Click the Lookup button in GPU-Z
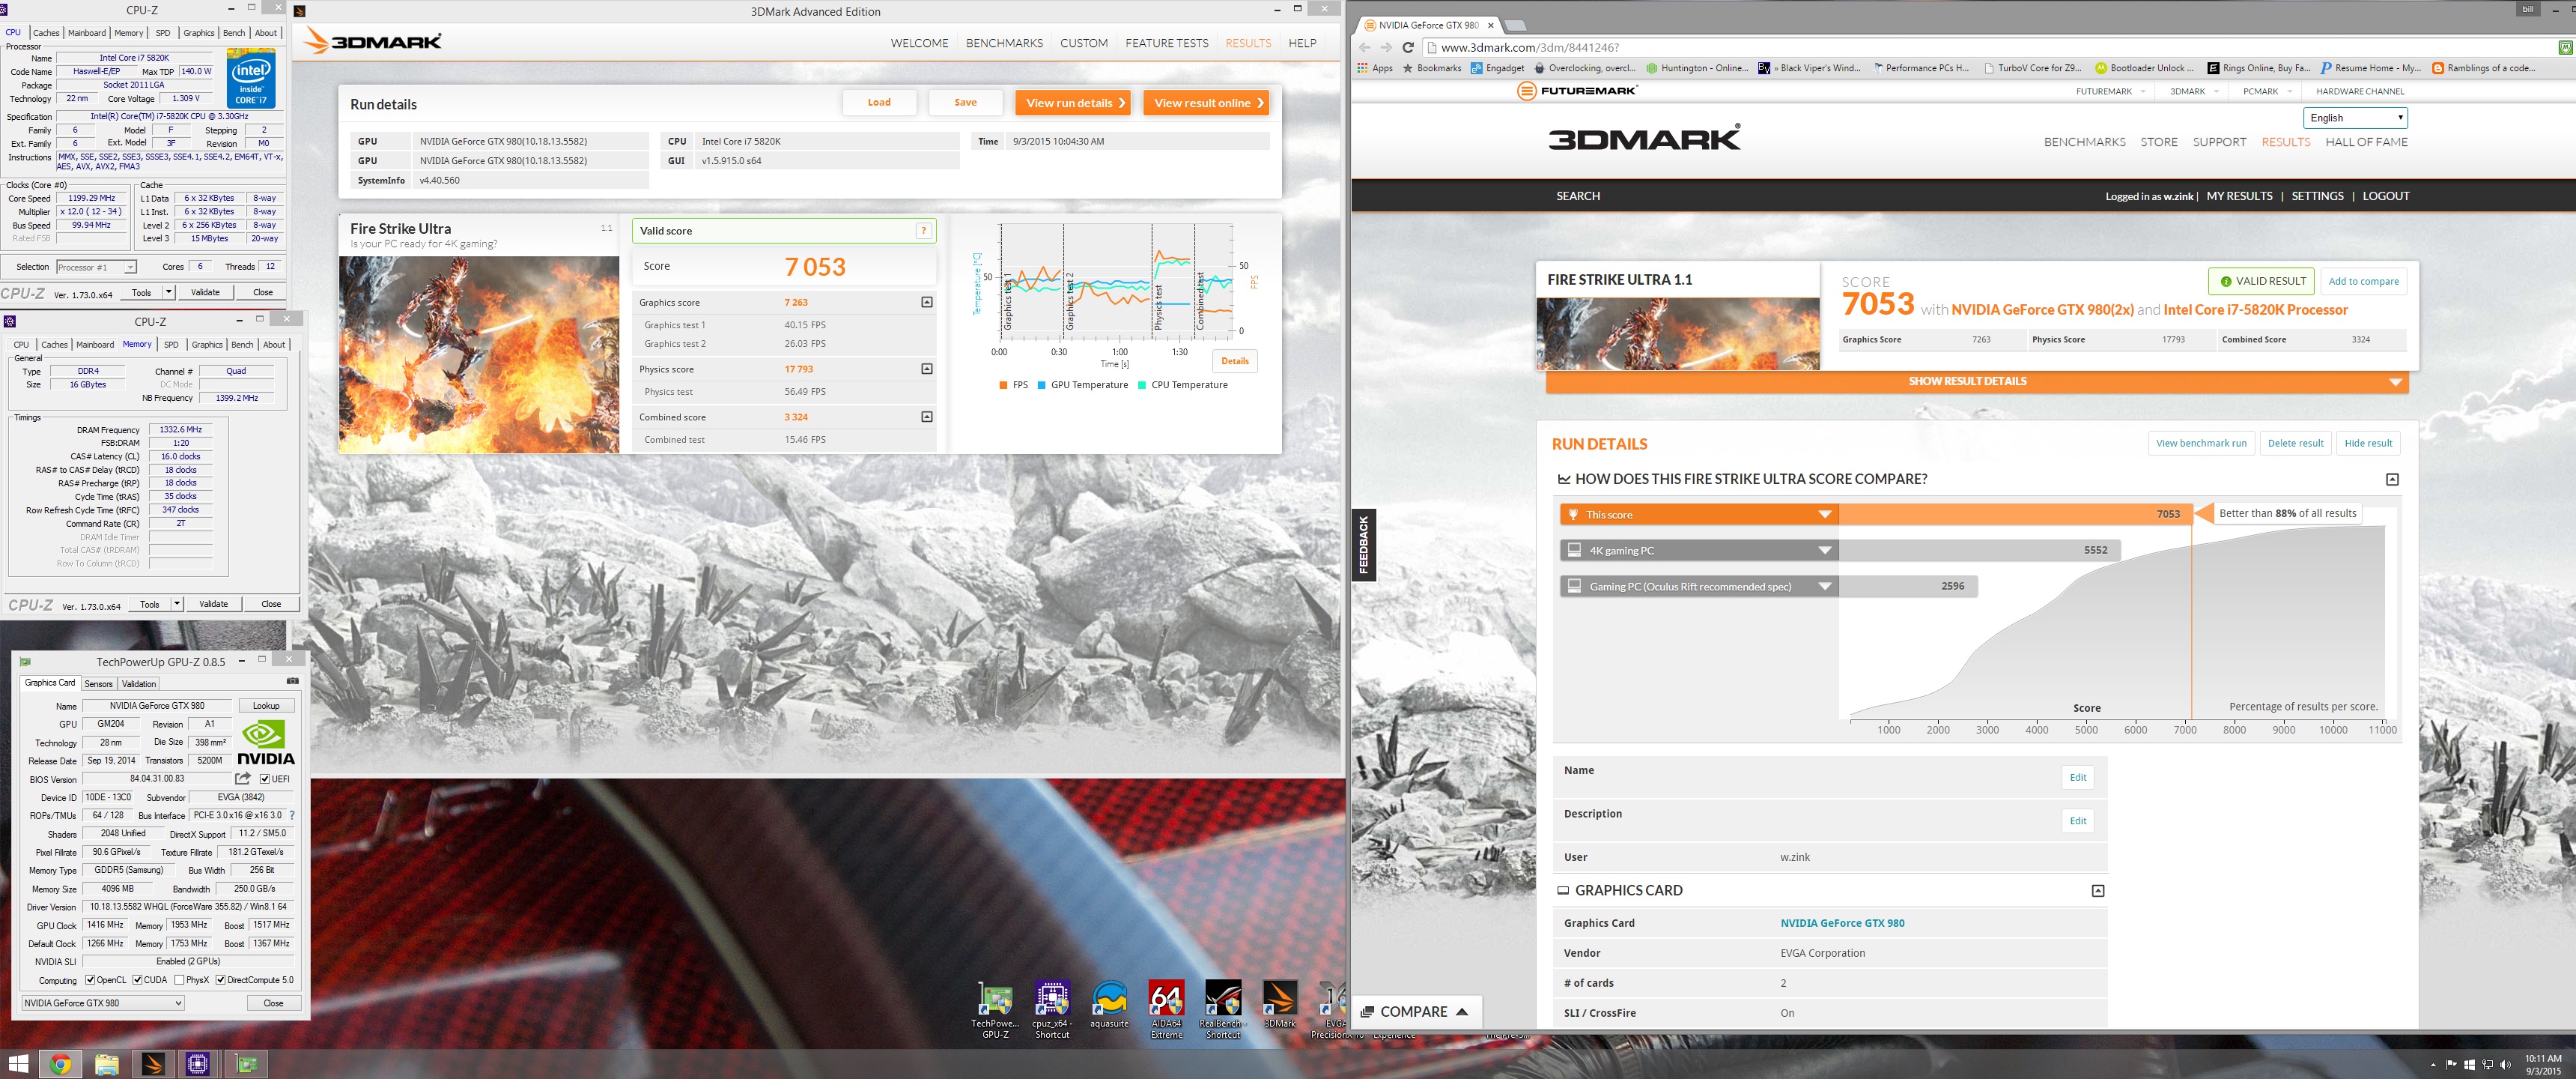 (x=266, y=706)
